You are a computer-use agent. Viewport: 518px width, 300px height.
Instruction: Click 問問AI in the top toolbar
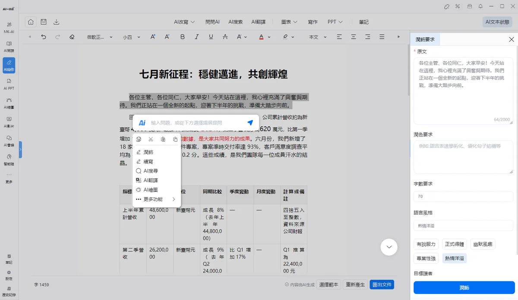click(x=212, y=22)
